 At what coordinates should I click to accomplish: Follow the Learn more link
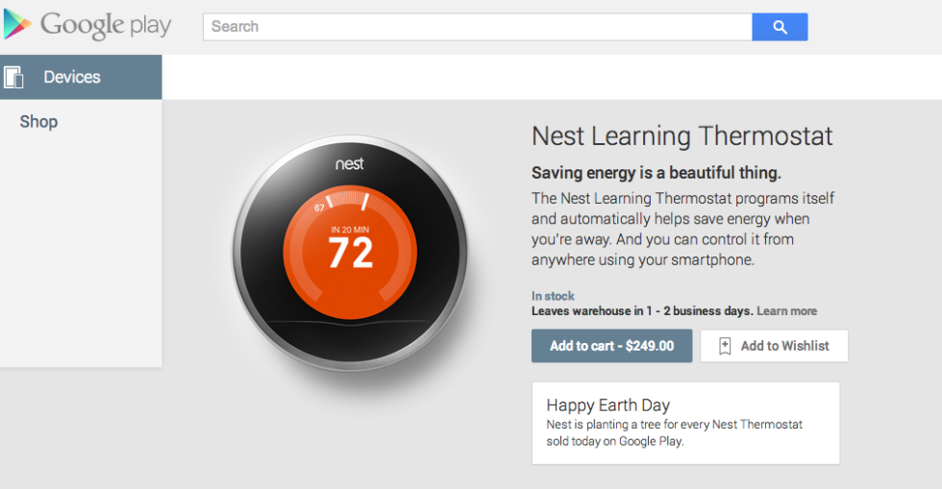786,311
